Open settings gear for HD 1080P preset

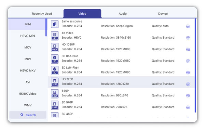point(188,49)
